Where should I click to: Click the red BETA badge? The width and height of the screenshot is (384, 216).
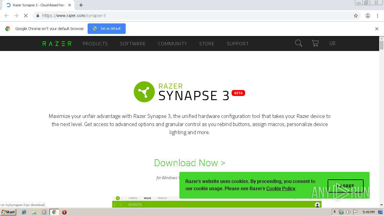tap(238, 93)
